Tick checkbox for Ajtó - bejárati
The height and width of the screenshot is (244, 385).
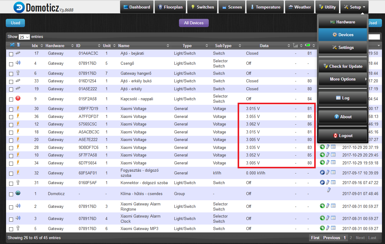[11, 54]
